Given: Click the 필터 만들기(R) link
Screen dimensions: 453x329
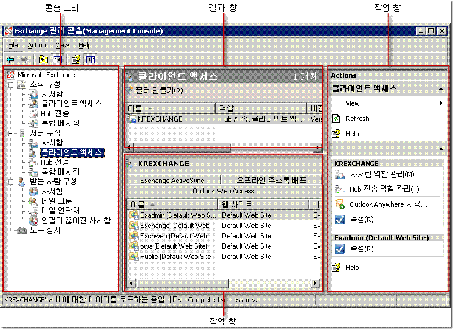Looking at the screenshot, I should 159,91.
